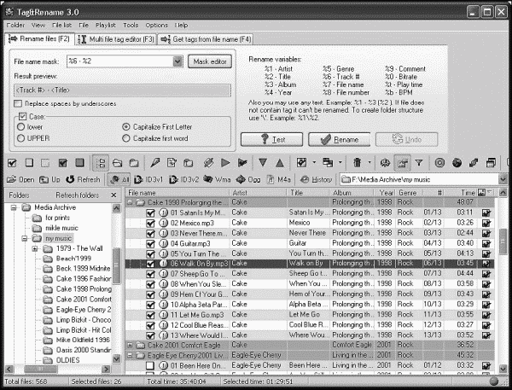
Task: Click the filter funnel toolbar icon
Action: click(x=419, y=163)
